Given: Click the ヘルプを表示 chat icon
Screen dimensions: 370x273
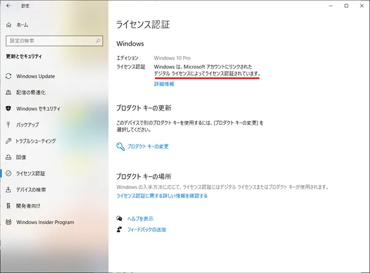Looking at the screenshot, I should pyautogui.click(x=119, y=218).
